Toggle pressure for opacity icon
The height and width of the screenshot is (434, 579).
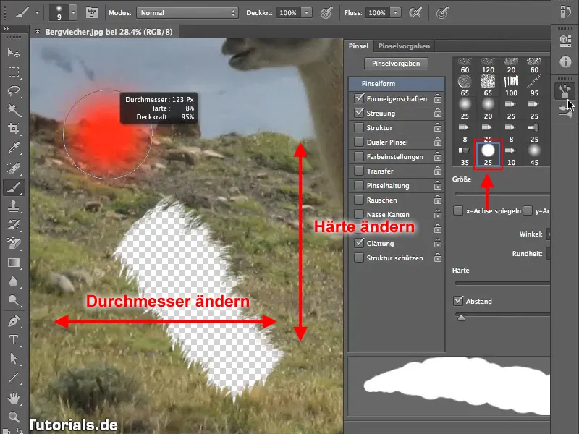(326, 13)
